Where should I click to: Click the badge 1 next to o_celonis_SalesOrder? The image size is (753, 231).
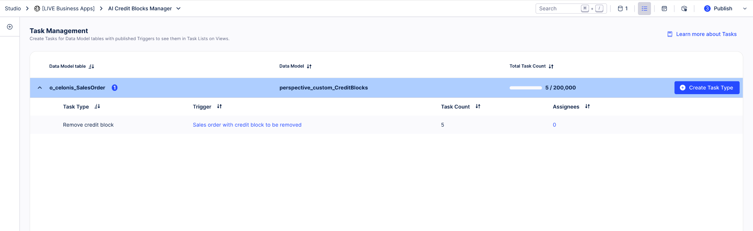click(115, 88)
